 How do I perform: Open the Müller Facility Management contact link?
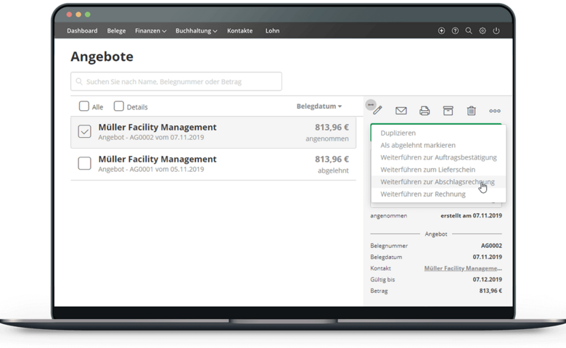pos(462,268)
